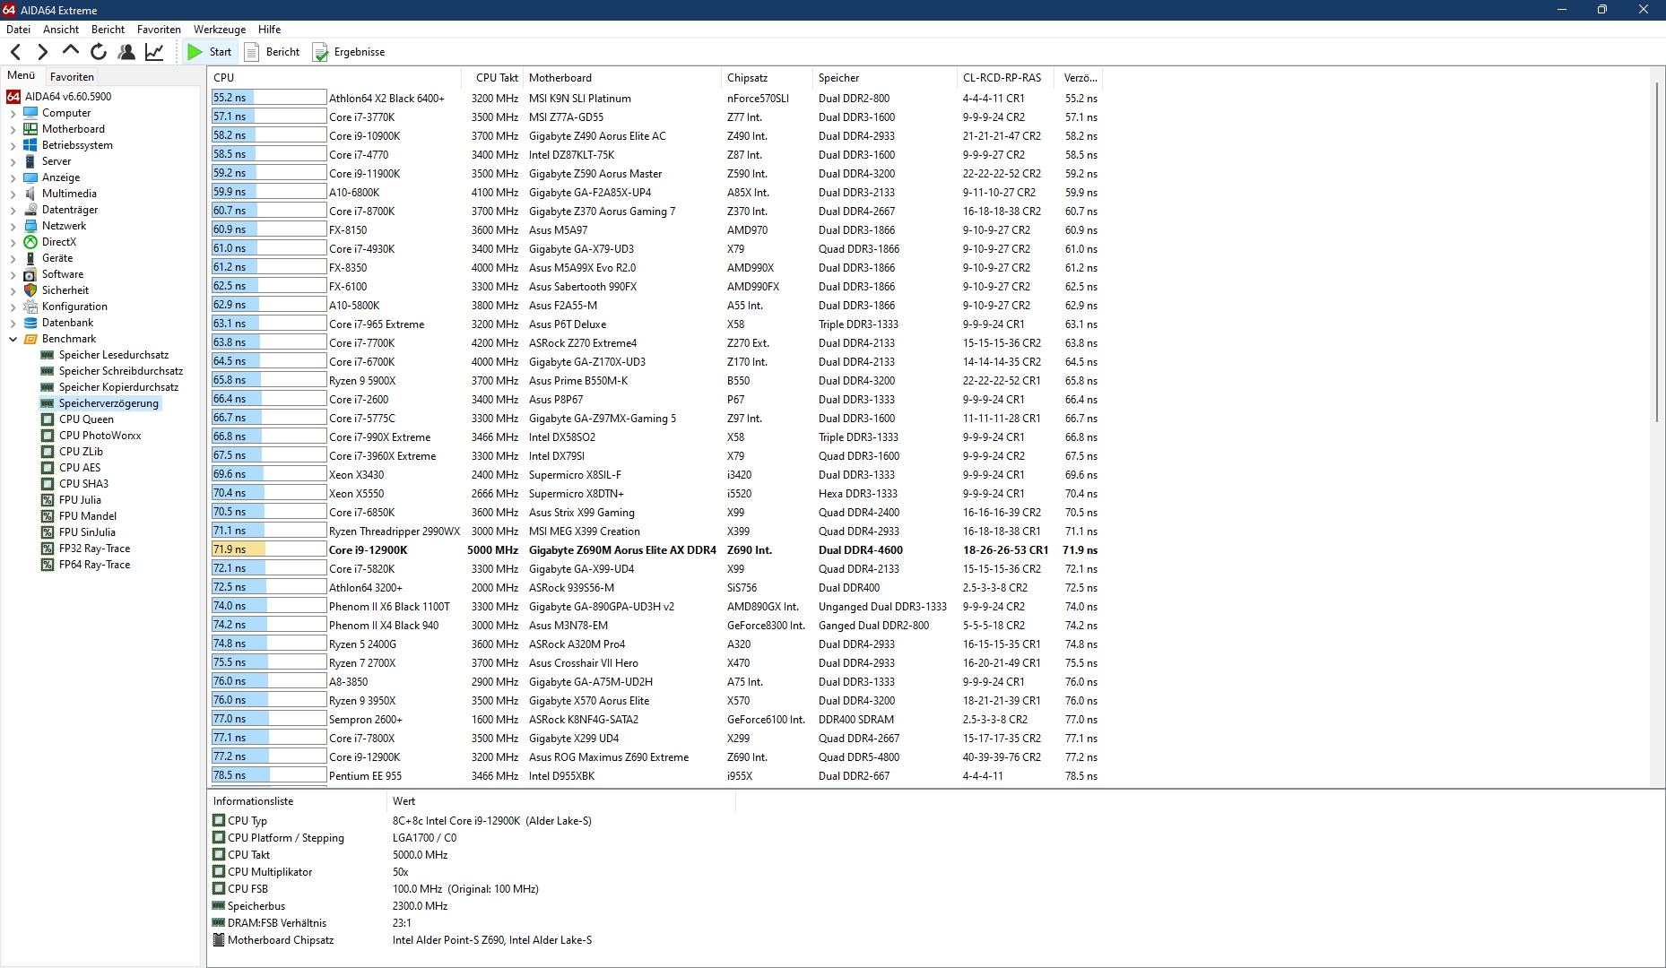Expand the Server tree node
The image size is (1666, 968).
13,162
